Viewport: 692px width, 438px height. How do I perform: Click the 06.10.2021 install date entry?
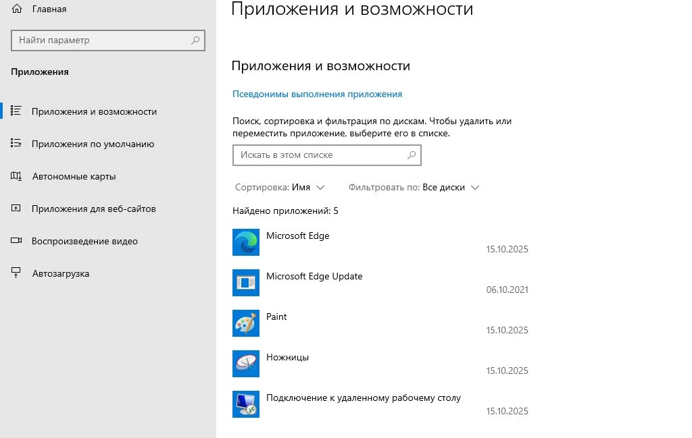click(x=507, y=290)
